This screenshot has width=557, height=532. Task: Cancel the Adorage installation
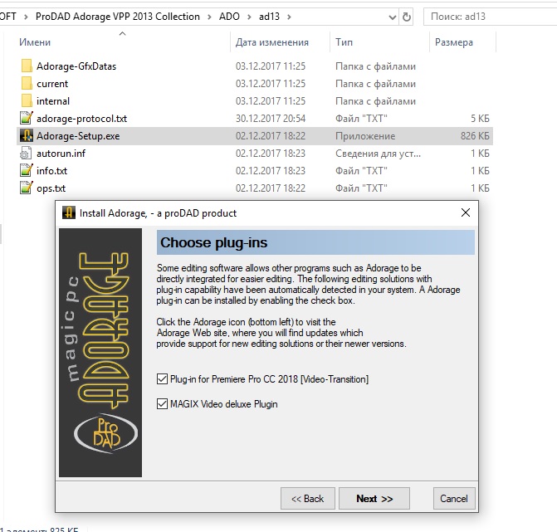tap(454, 499)
